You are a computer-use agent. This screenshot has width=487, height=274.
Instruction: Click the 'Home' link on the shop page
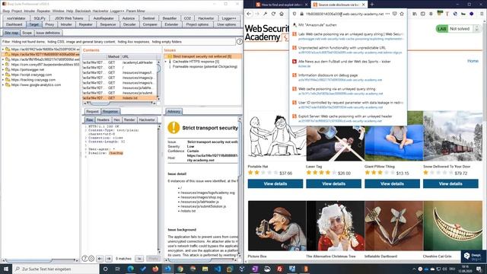[473, 61]
